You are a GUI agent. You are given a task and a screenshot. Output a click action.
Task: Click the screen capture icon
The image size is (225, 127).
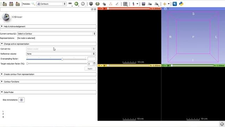pos(143,4)
